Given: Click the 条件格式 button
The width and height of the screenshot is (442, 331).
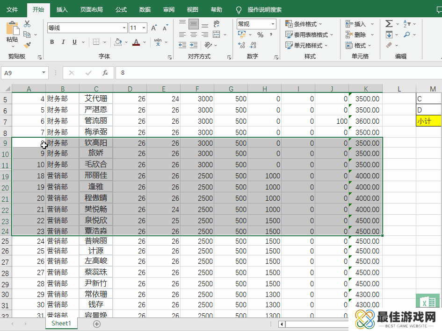Looking at the screenshot, I should pyautogui.click(x=305, y=24).
